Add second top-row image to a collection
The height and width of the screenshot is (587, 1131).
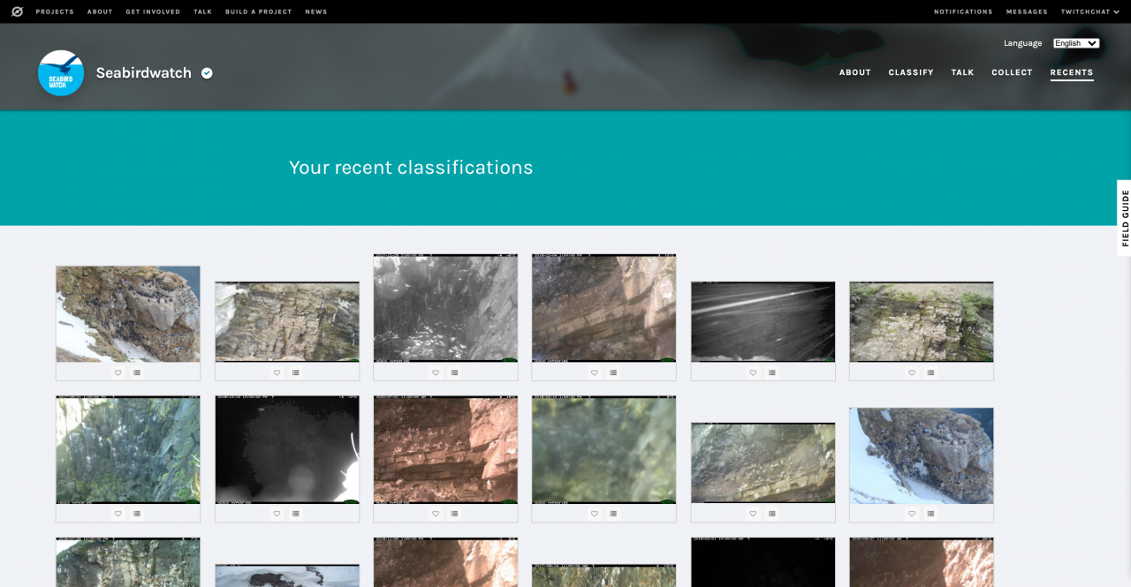[x=296, y=373]
